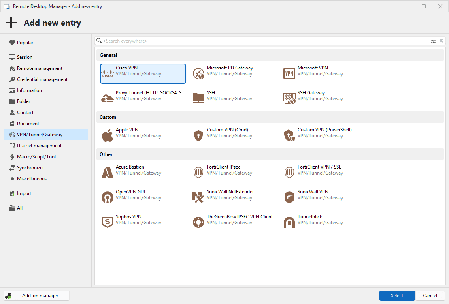Choose the SonicWall NetExtender icon
This screenshot has width=449, height=304.
(198, 197)
